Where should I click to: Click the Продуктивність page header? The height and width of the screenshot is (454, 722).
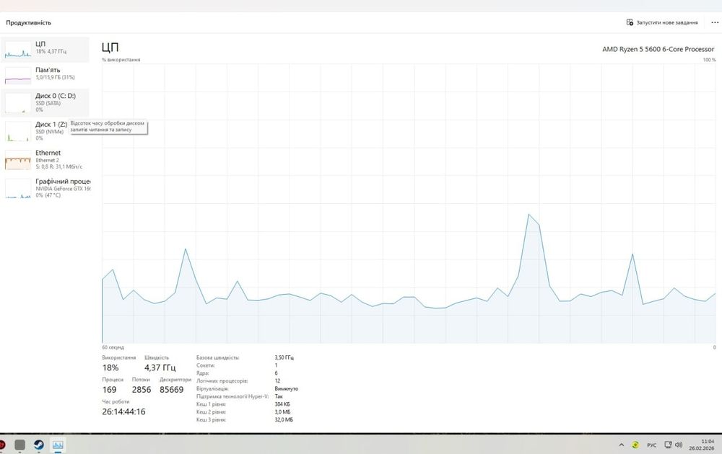[x=29, y=22]
